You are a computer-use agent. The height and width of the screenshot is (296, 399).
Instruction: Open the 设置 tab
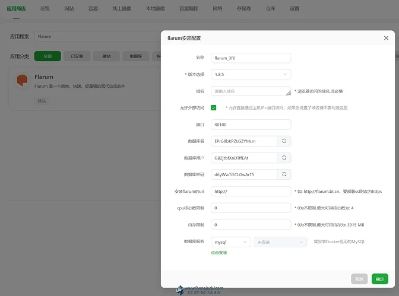pos(294,9)
